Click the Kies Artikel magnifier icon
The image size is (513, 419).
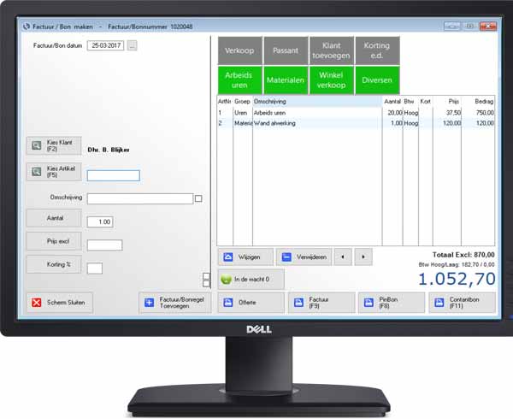36,171
